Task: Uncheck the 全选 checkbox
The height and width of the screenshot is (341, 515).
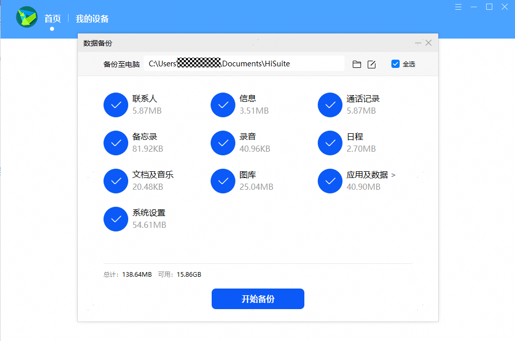Action: point(396,63)
